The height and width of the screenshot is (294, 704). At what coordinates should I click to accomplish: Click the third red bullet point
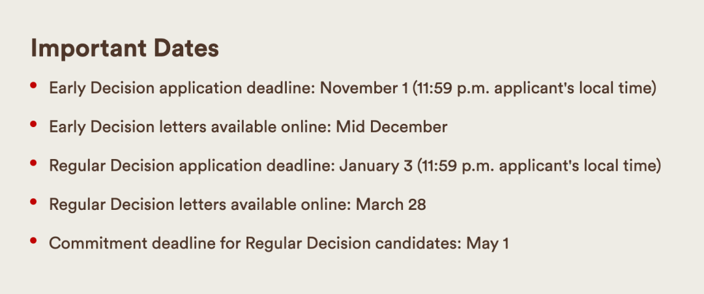point(33,163)
